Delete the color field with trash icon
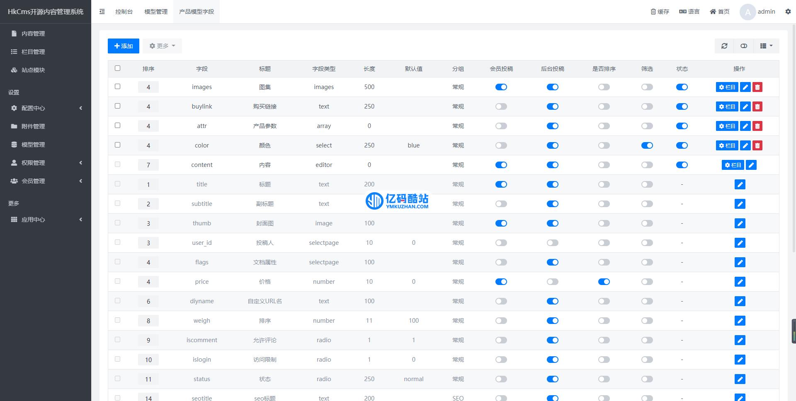796x401 pixels. point(757,145)
